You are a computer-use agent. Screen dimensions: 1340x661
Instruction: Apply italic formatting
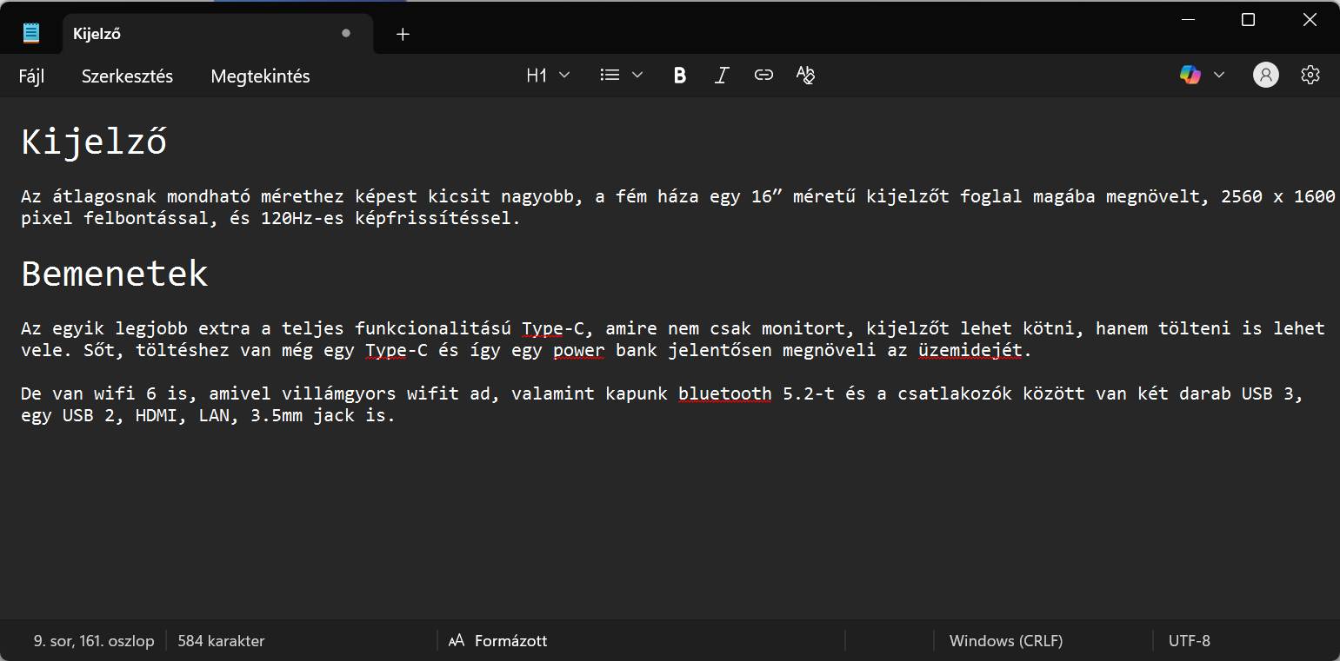click(x=721, y=76)
